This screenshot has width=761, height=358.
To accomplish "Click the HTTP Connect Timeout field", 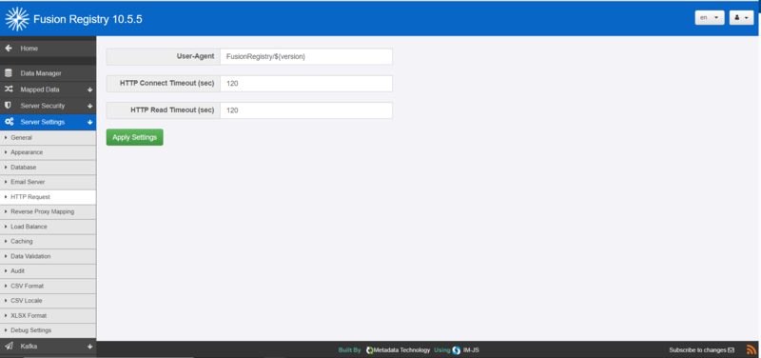I will pos(305,84).
